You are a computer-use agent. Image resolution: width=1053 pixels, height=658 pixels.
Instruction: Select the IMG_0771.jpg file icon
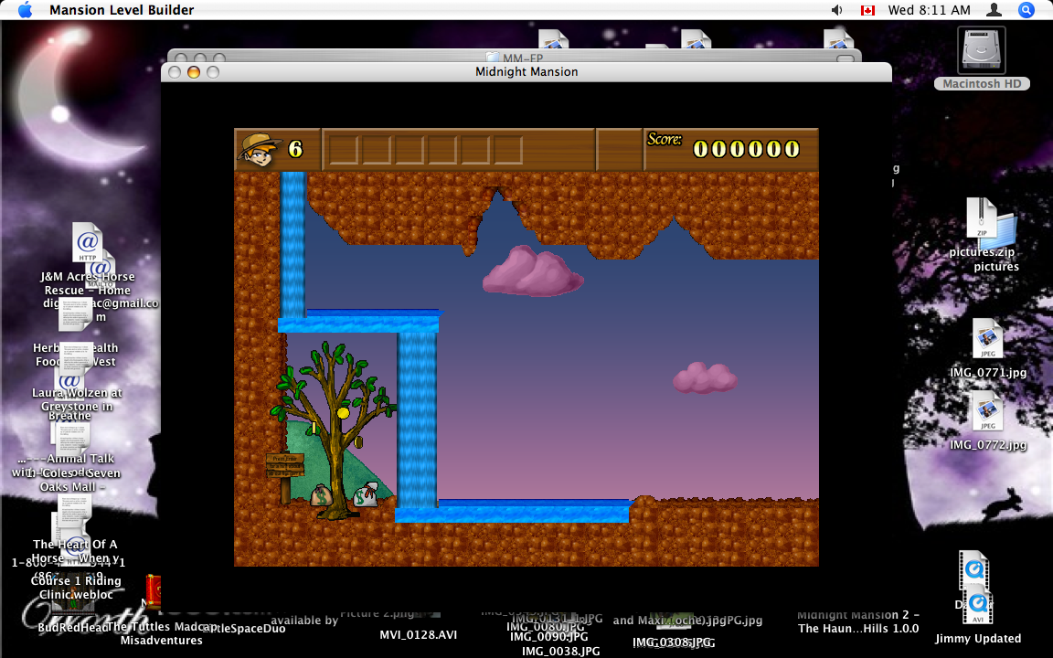tap(987, 340)
